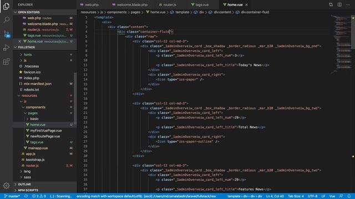Viewport: 355px width, 199px height.
Task: Click the notifications bell icon
Action: (x=349, y=196)
